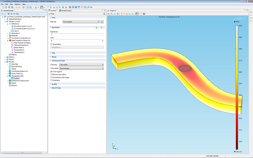Viewport: 253px width, 158px height.
Task: Select the Export tree node
Action: [x=14, y=83]
